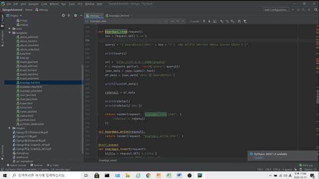319x179 pixels.
Task: Go to previous search occurrence arrow
Action: click(204, 21)
